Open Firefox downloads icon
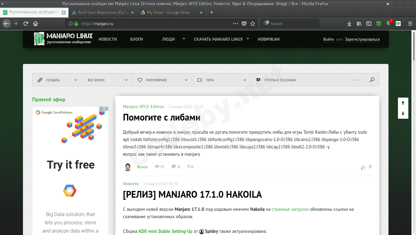416x235 pixels. point(349,23)
